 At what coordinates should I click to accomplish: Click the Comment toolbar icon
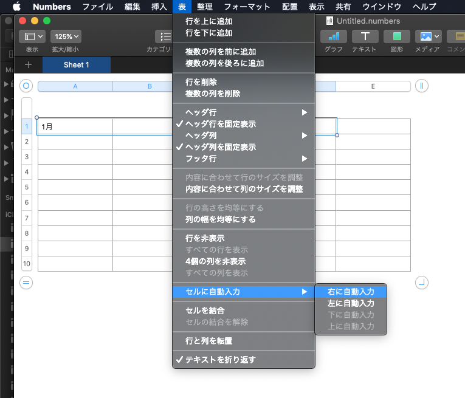pos(456,36)
